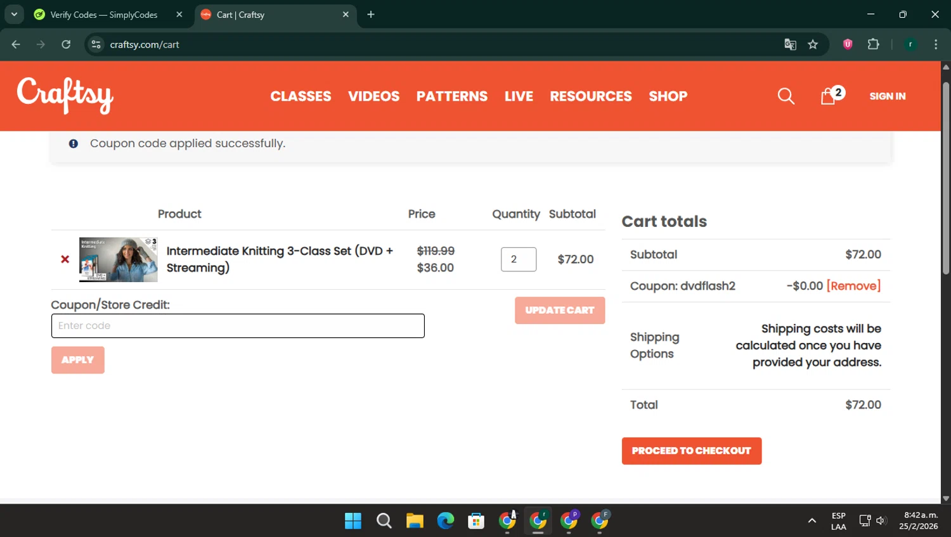Open the Extensions puzzle icon
The height and width of the screenshot is (537, 951).
(873, 44)
